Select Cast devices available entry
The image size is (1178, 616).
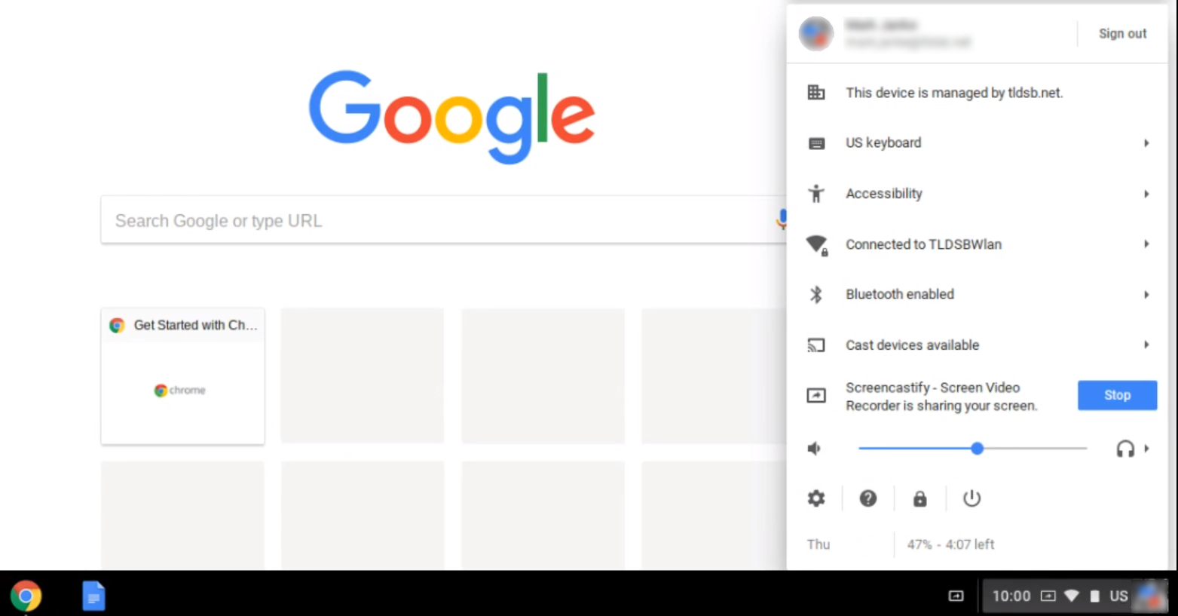(978, 345)
